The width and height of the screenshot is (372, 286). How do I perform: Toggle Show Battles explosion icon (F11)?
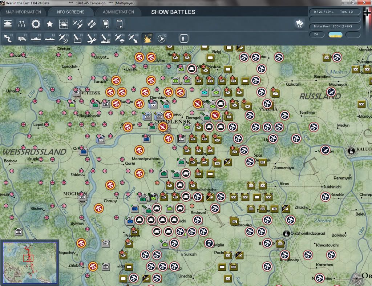pyautogui.click(x=147, y=39)
